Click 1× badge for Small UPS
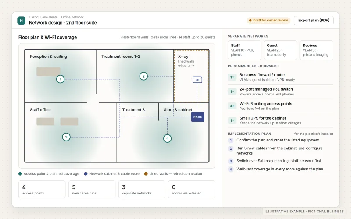This screenshot has width=351, height=219. coord(232,120)
